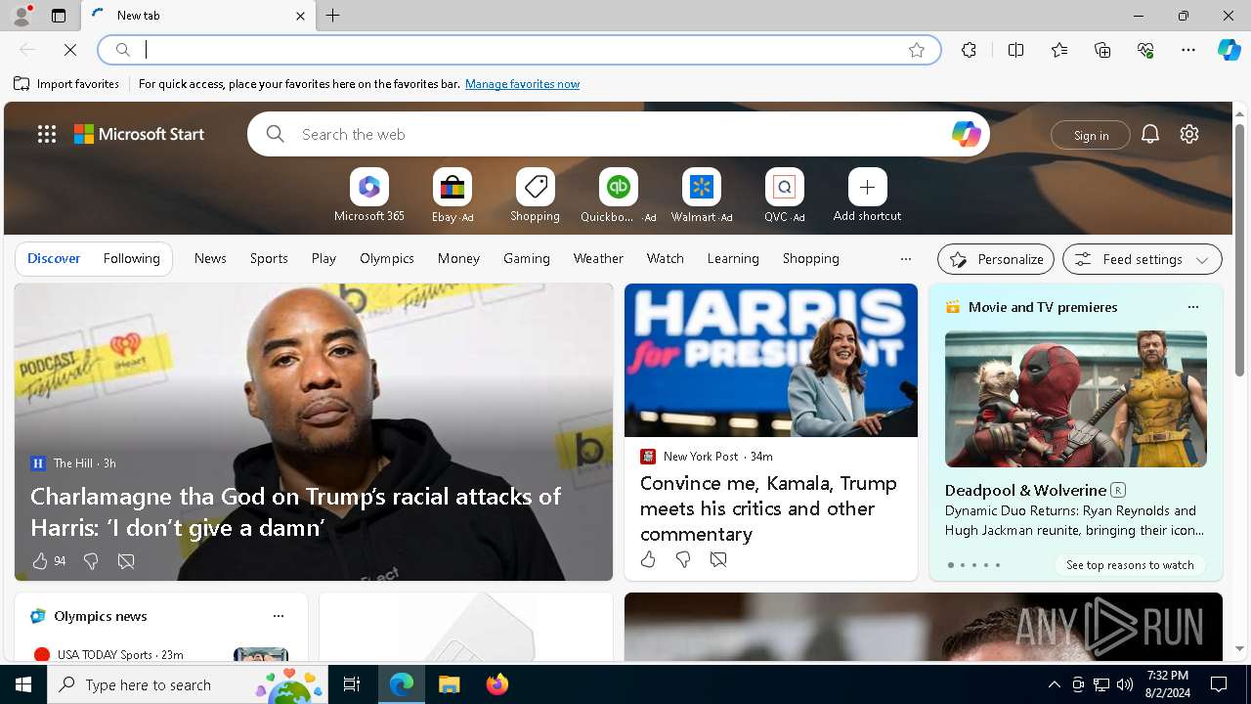Viewport: 1251px width, 704px height.
Task: Open the Quickbooks shortcut
Action: pyautogui.click(x=618, y=195)
